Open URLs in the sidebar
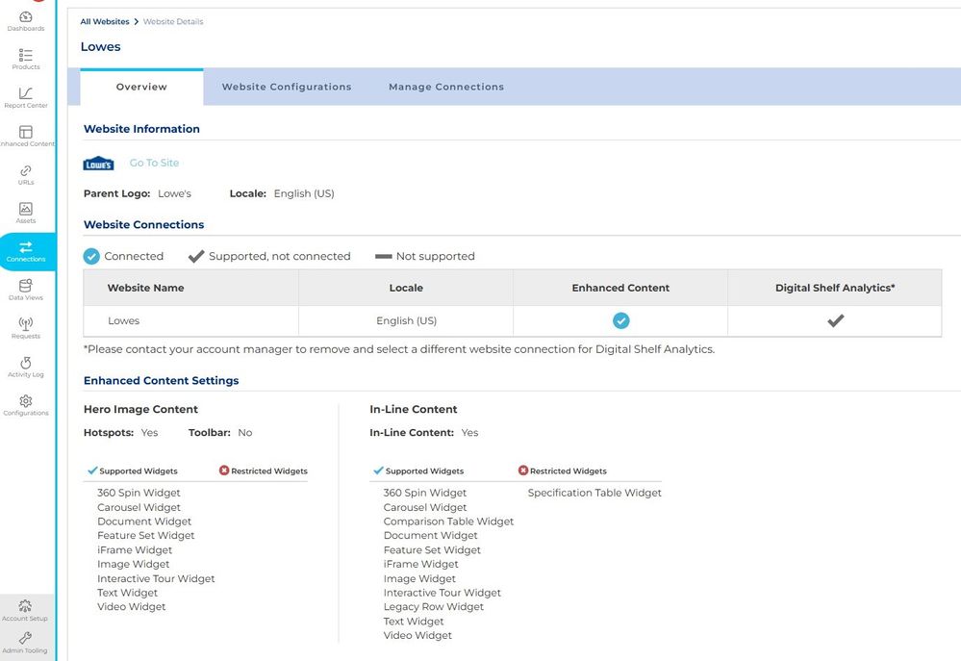 [x=26, y=175]
